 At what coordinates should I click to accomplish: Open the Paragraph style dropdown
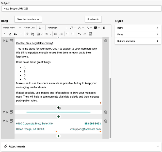click(x=57, y=28)
